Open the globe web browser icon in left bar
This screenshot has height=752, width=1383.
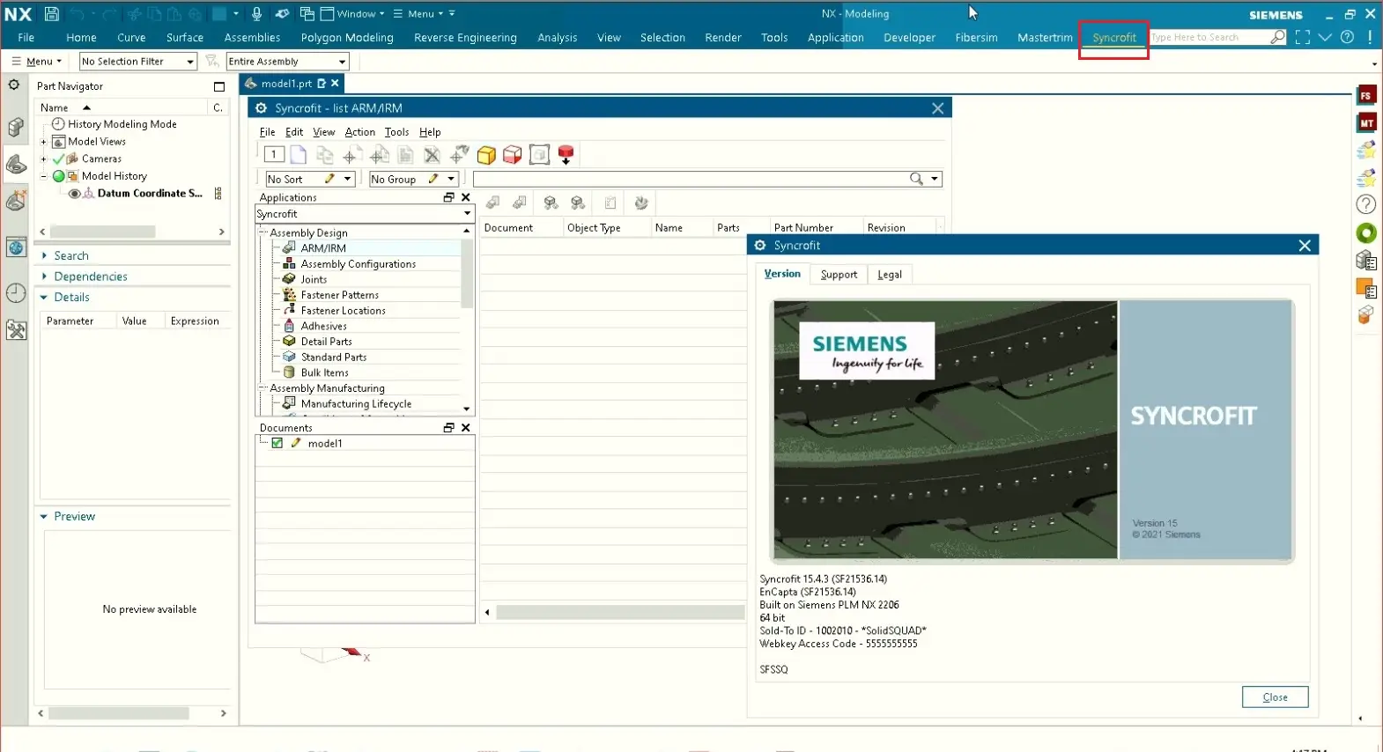[16, 247]
